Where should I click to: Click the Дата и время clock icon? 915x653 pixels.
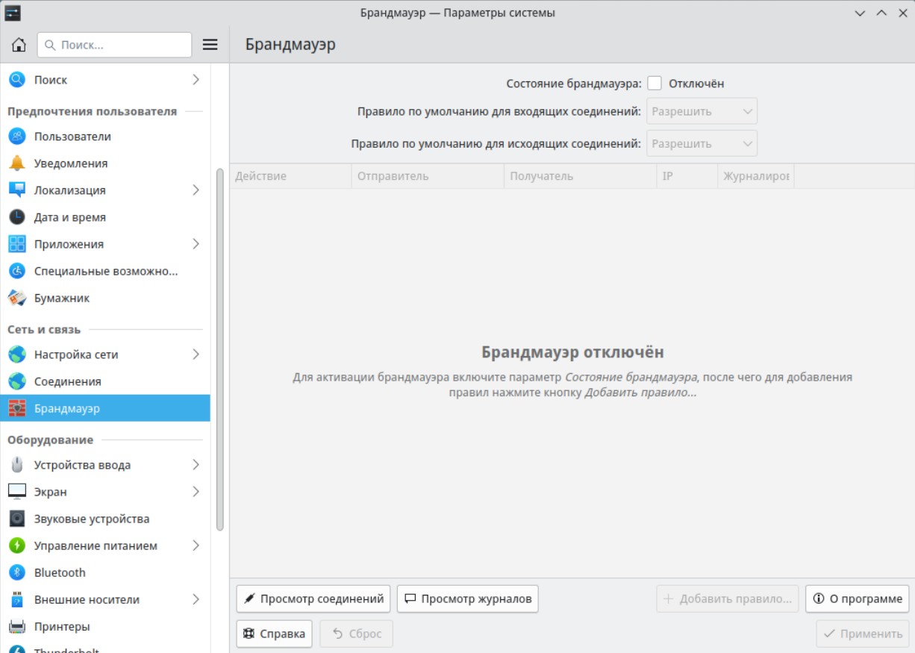[17, 217]
